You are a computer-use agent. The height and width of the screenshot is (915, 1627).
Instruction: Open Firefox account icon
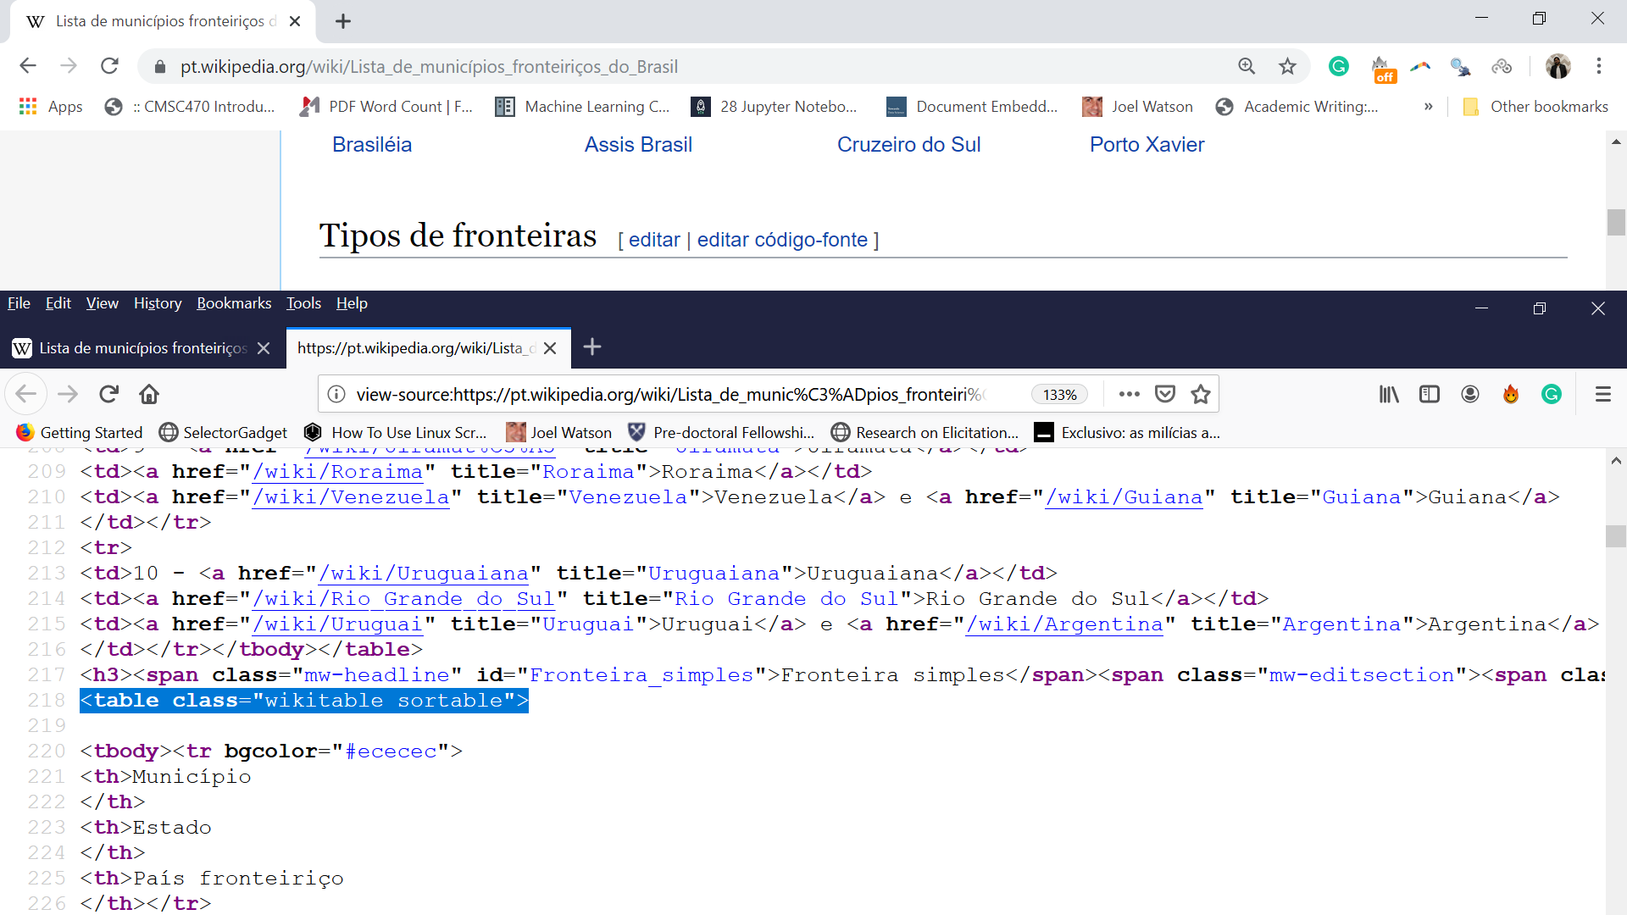pyautogui.click(x=1470, y=394)
